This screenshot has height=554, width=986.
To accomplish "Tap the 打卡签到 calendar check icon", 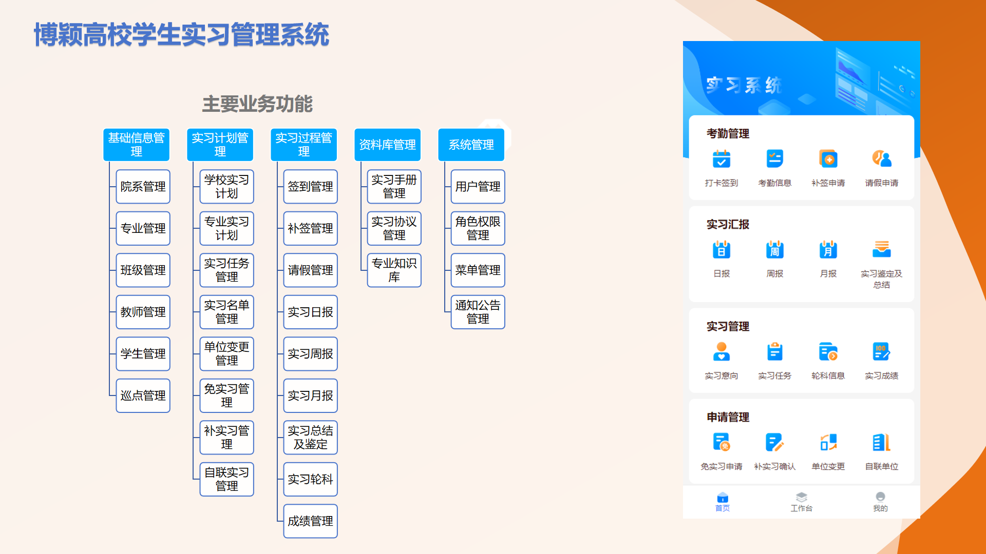I will tap(721, 159).
